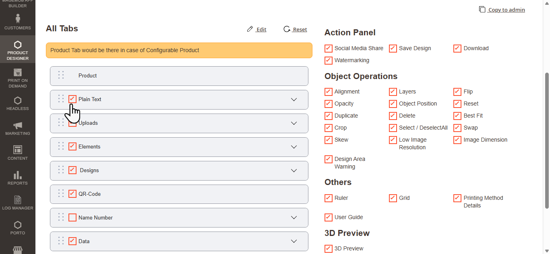Image resolution: width=550 pixels, height=254 pixels.
Task: Select the Porto menu item
Action: point(18,227)
